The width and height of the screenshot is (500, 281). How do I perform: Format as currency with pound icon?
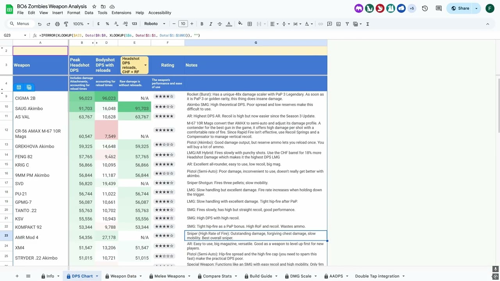pos(98,24)
